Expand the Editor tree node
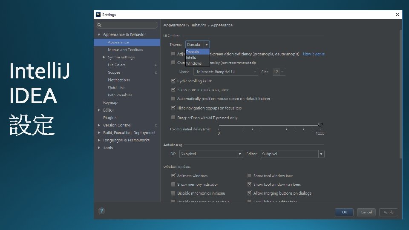The image size is (409, 230). (x=99, y=110)
